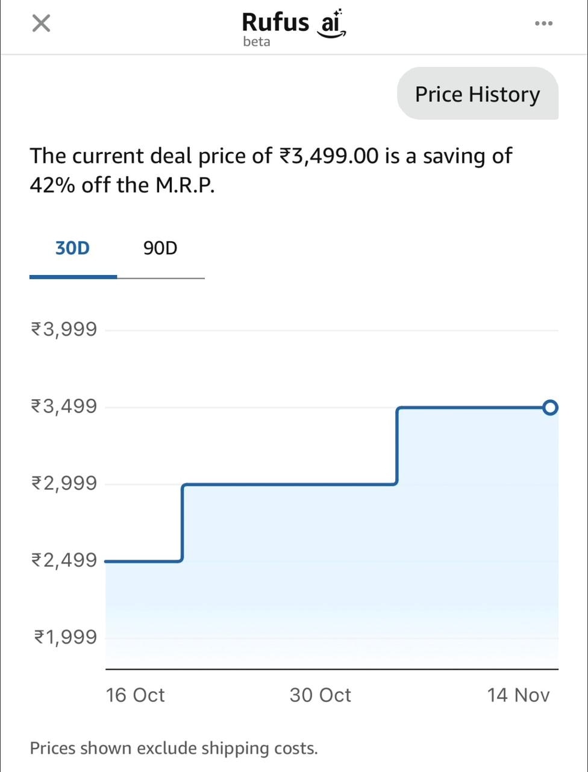The image size is (588, 772).
Task: Click the ₹2,499 axis label
Action: 64,560
